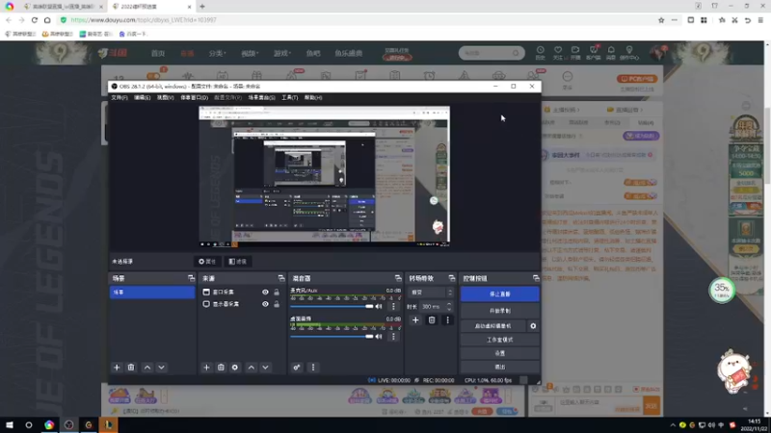Open the OBS 停靠窗口(D) Docks menu

194,98
